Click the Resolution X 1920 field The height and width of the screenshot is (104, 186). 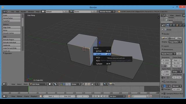(x=166, y=60)
